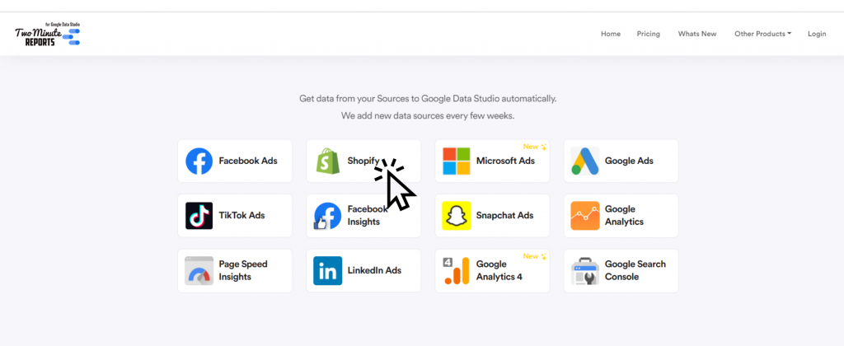Select the Page Speed Insights label
844x346 pixels.
point(243,271)
